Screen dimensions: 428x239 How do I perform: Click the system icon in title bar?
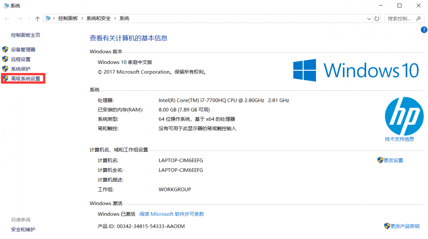[6, 6]
